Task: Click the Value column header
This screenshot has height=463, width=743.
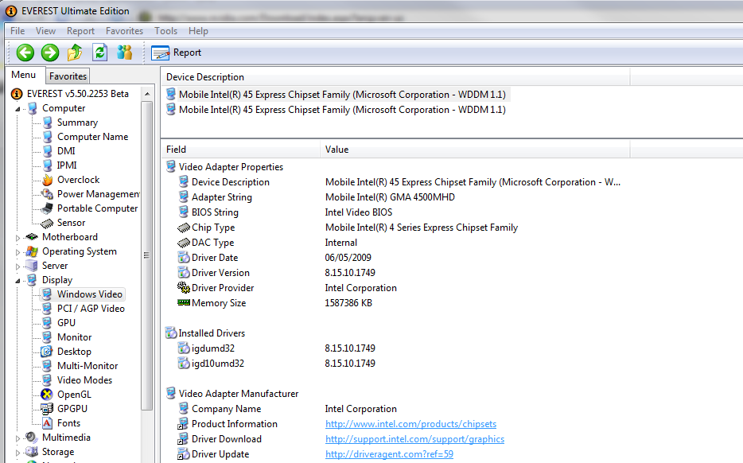Action: 475,150
